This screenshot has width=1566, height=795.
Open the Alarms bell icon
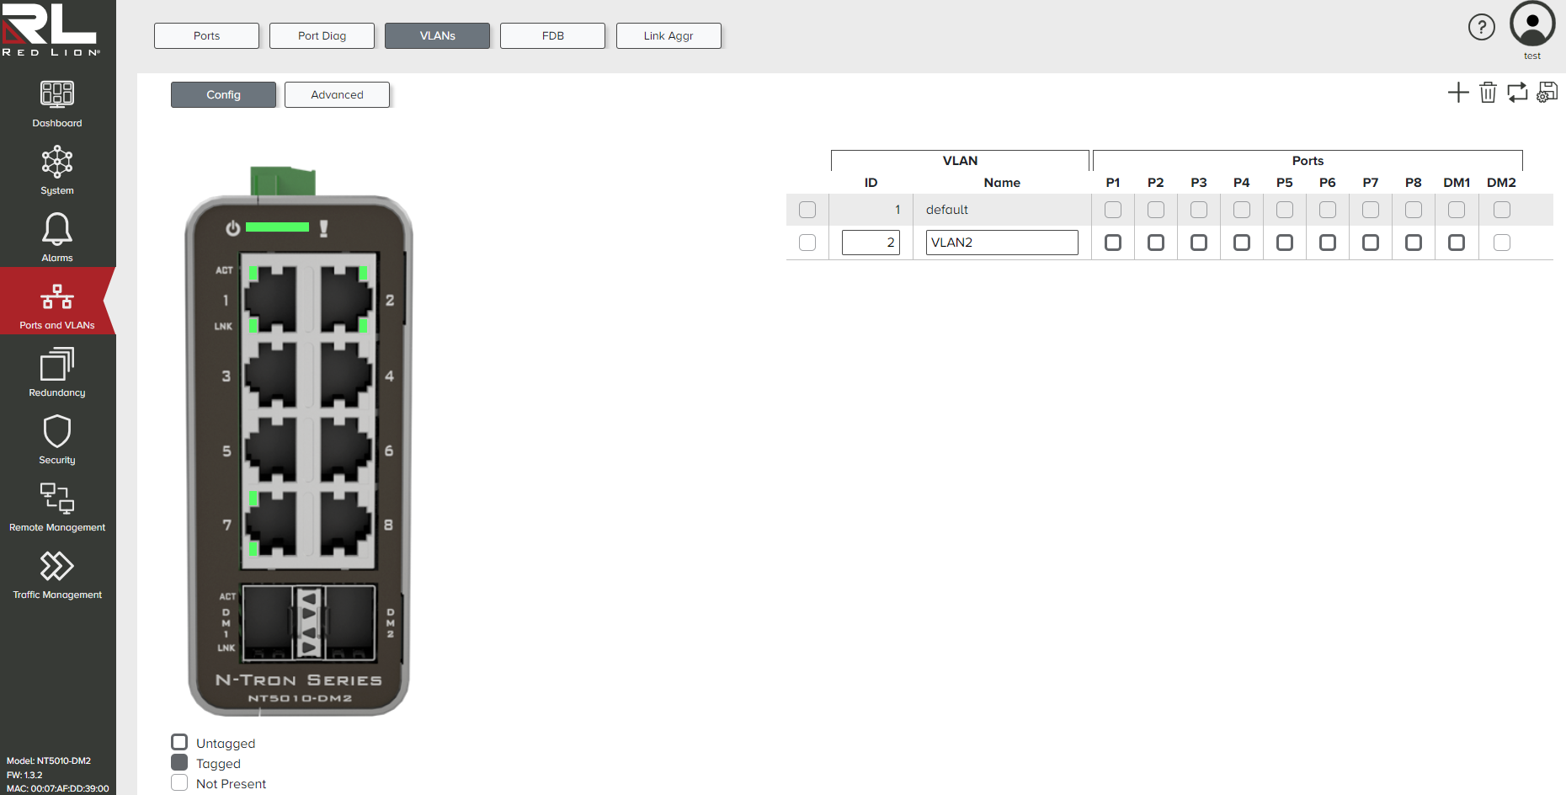[57, 229]
